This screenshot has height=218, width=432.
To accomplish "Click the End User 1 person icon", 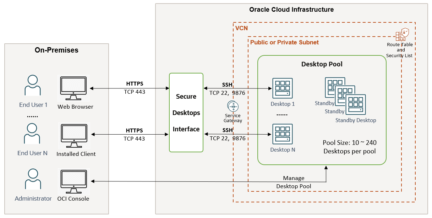I will (32, 85).
